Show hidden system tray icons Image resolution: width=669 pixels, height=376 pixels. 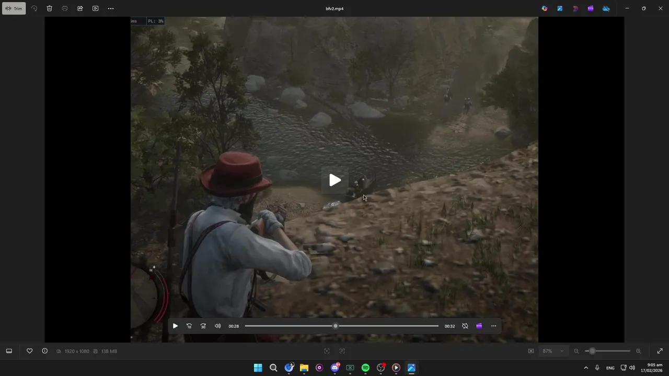point(585,368)
